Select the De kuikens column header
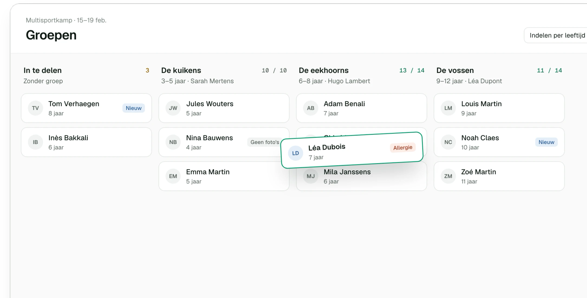Screen dimensions: 587x298 click(181, 70)
